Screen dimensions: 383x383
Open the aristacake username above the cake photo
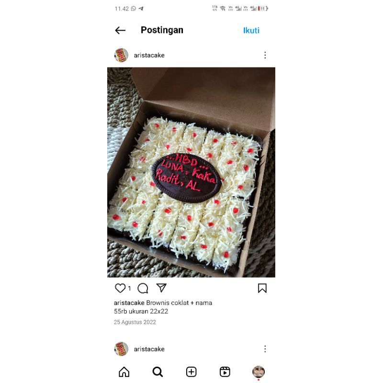(x=149, y=56)
